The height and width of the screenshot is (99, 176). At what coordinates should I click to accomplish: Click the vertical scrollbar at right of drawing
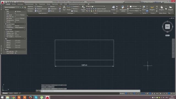tap(173, 48)
